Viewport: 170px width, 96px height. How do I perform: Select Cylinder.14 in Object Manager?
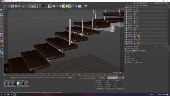[x=130, y=8]
